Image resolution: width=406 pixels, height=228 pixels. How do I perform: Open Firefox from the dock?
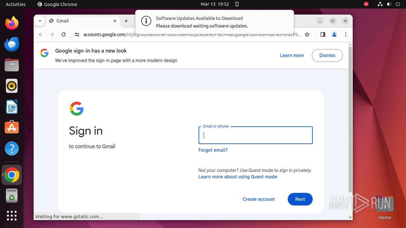[12, 23]
